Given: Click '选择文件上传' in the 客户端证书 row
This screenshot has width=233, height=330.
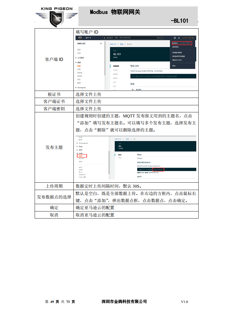Looking at the screenshot, I should pos(88,101).
